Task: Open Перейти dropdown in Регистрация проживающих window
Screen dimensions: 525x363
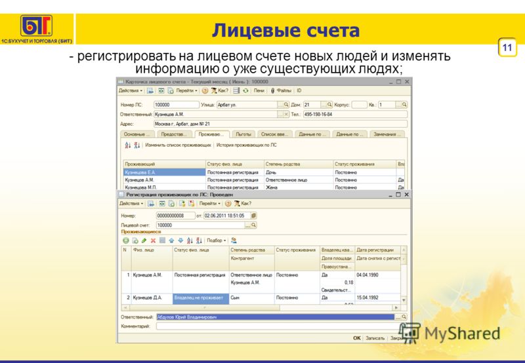Action: coord(209,203)
